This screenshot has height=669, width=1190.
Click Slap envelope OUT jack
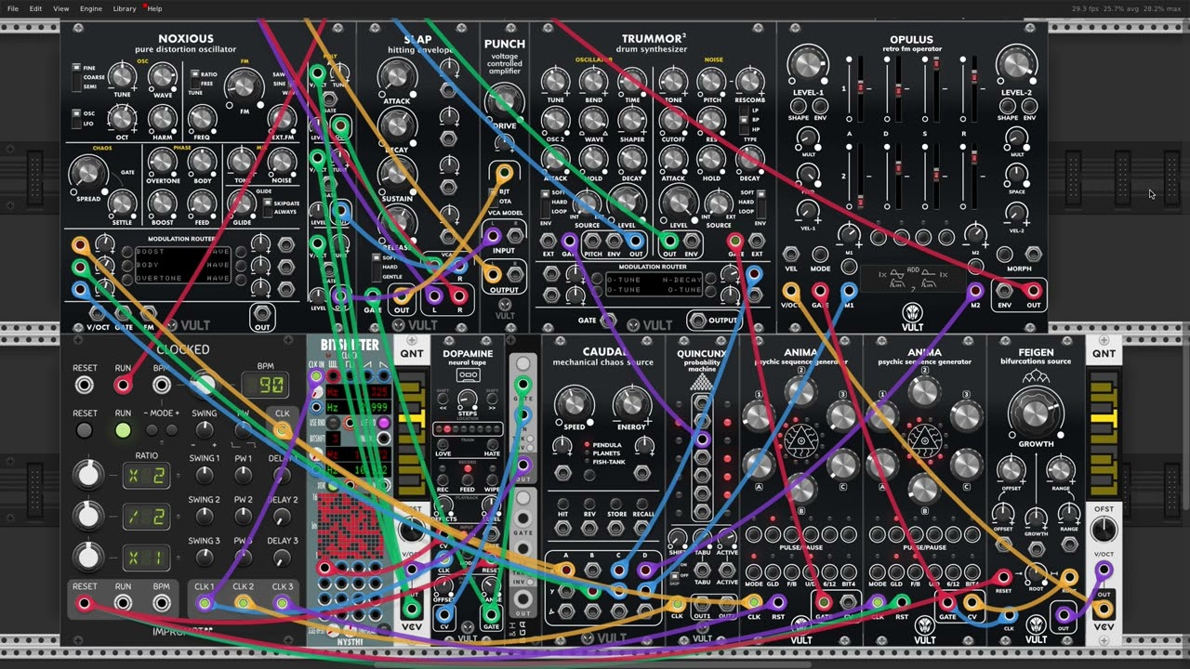(402, 296)
